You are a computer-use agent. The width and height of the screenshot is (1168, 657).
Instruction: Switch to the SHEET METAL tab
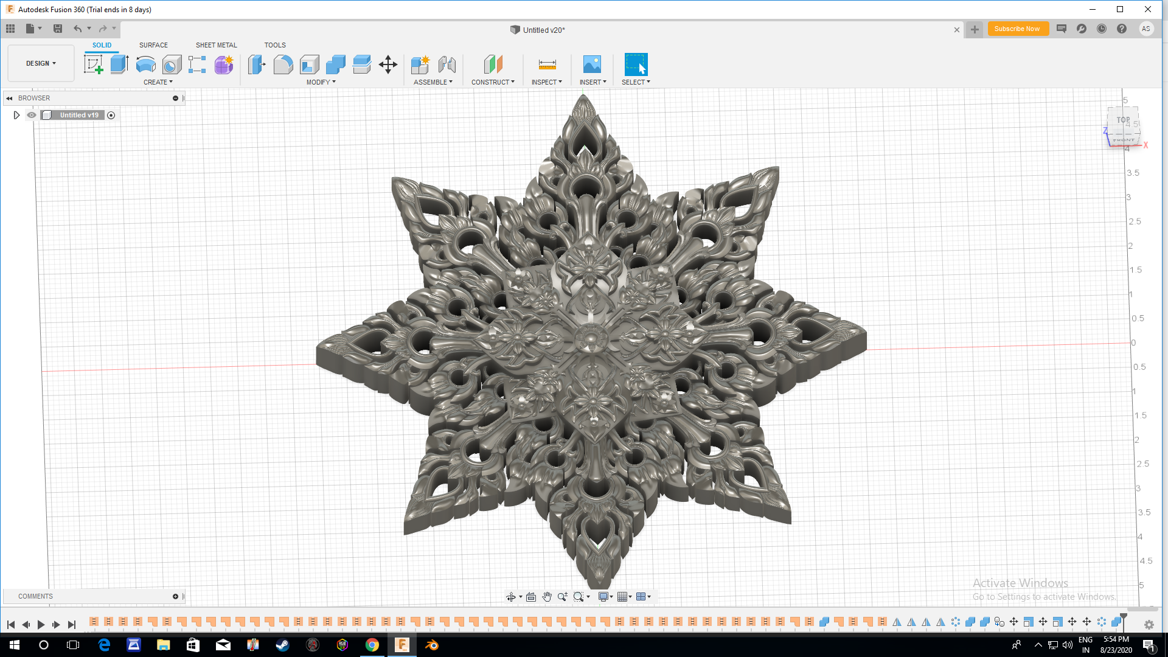point(216,45)
